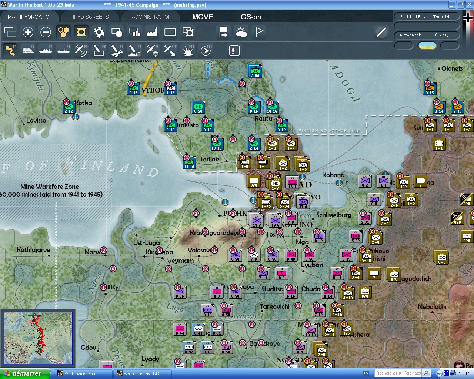The height and width of the screenshot is (379, 474).
Task: Open the MAP INFORMATION tab
Action: (x=30, y=17)
